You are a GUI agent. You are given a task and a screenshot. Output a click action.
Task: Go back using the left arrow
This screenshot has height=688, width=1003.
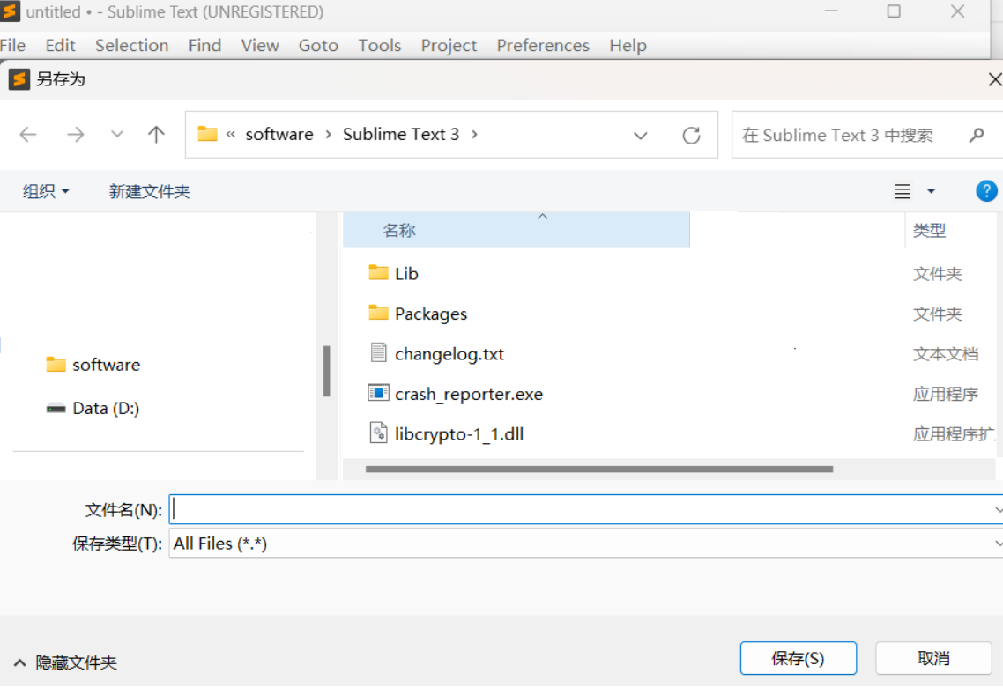point(28,135)
